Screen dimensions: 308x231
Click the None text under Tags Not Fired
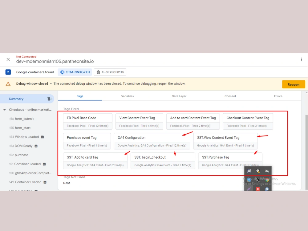click(67, 183)
